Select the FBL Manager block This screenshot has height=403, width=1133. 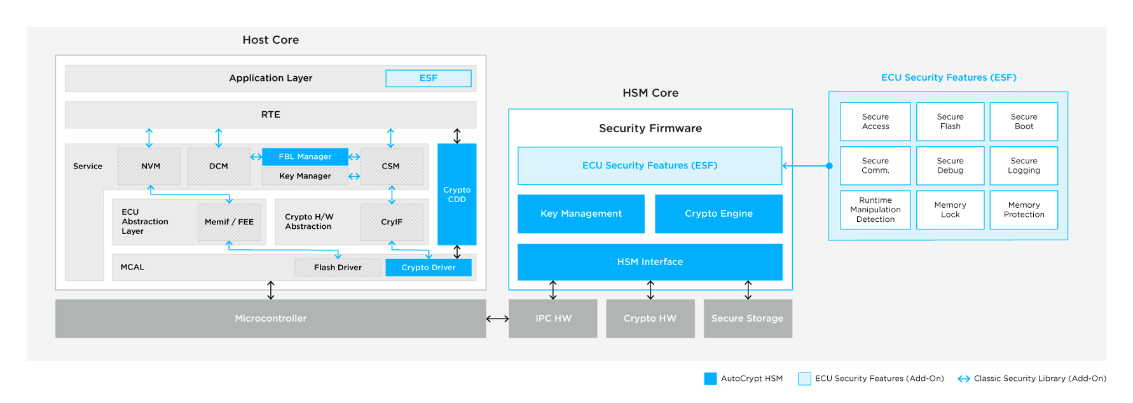coord(305,156)
